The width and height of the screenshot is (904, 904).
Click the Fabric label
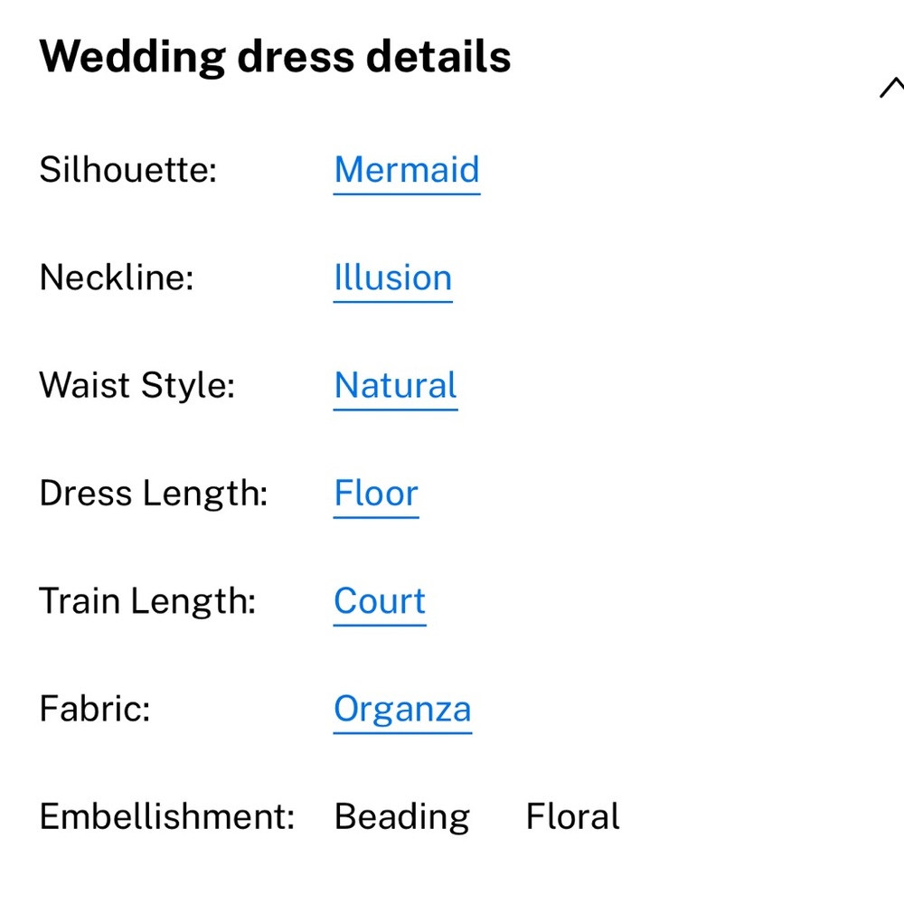[x=95, y=709]
